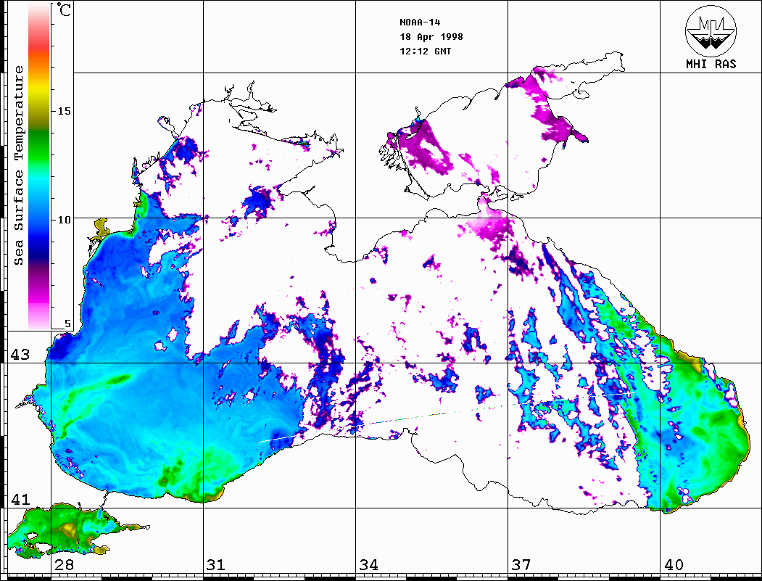The width and height of the screenshot is (762, 581).
Task: Select the NOAA-14 satellite label
Action: [420, 22]
